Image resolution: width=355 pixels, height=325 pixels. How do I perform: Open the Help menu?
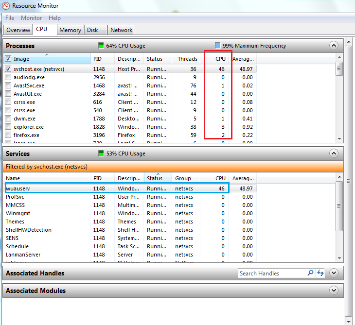pyautogui.click(x=54, y=18)
